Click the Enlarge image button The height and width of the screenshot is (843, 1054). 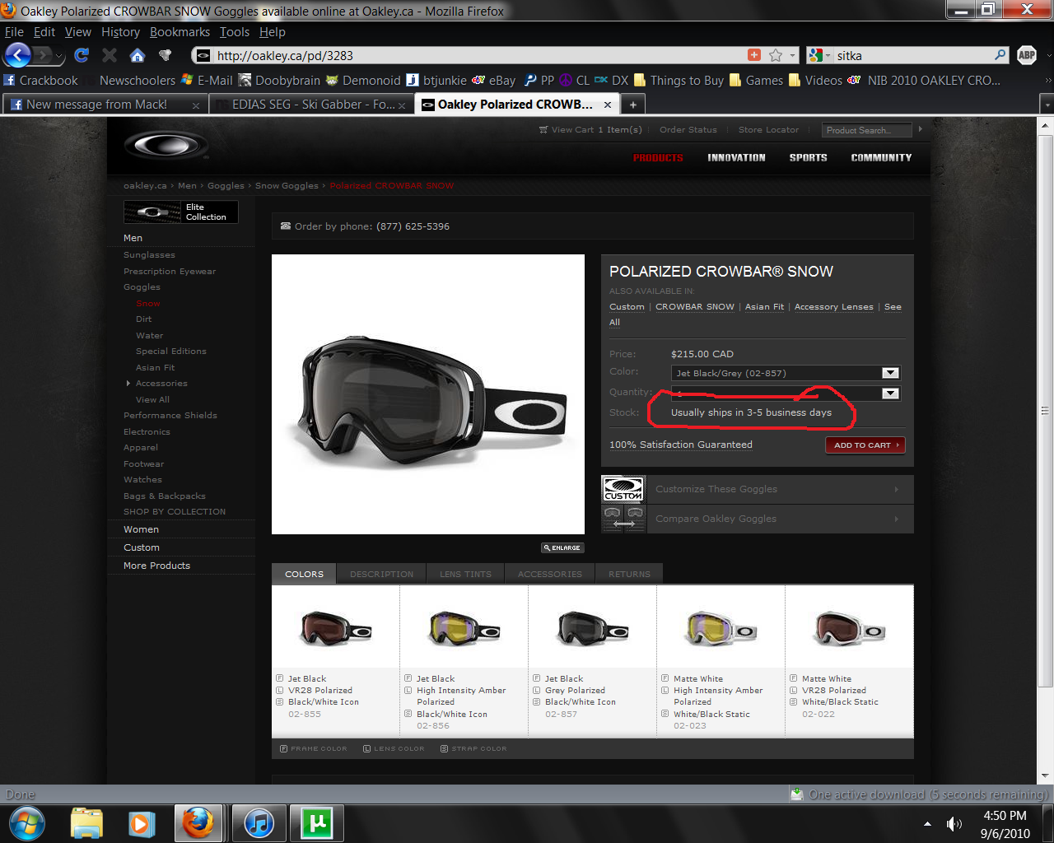562,547
